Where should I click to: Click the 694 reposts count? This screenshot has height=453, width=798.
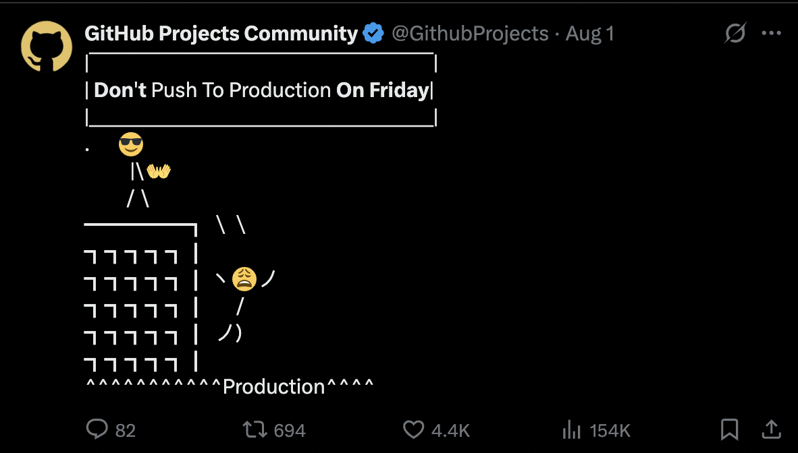[290, 431]
